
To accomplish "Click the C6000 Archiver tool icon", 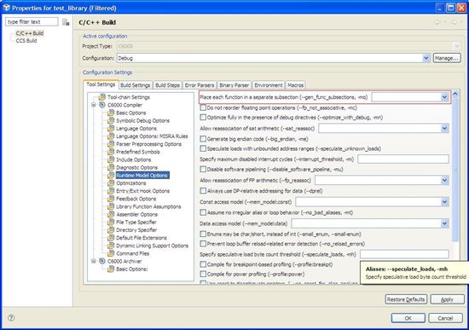I will [102, 261].
